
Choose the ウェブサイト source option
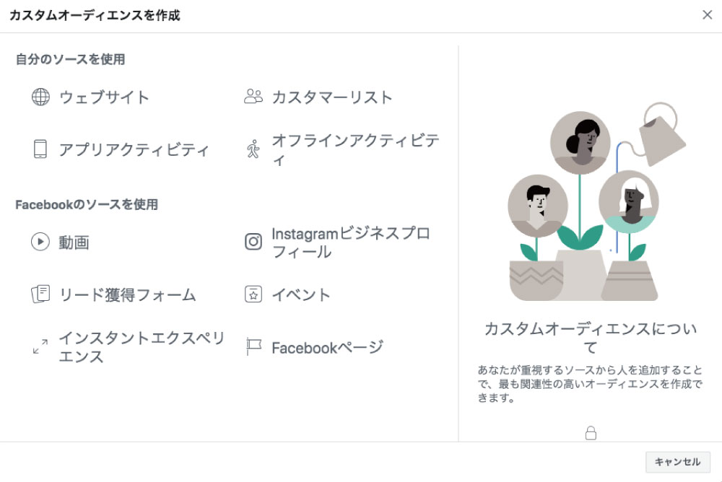(x=104, y=97)
